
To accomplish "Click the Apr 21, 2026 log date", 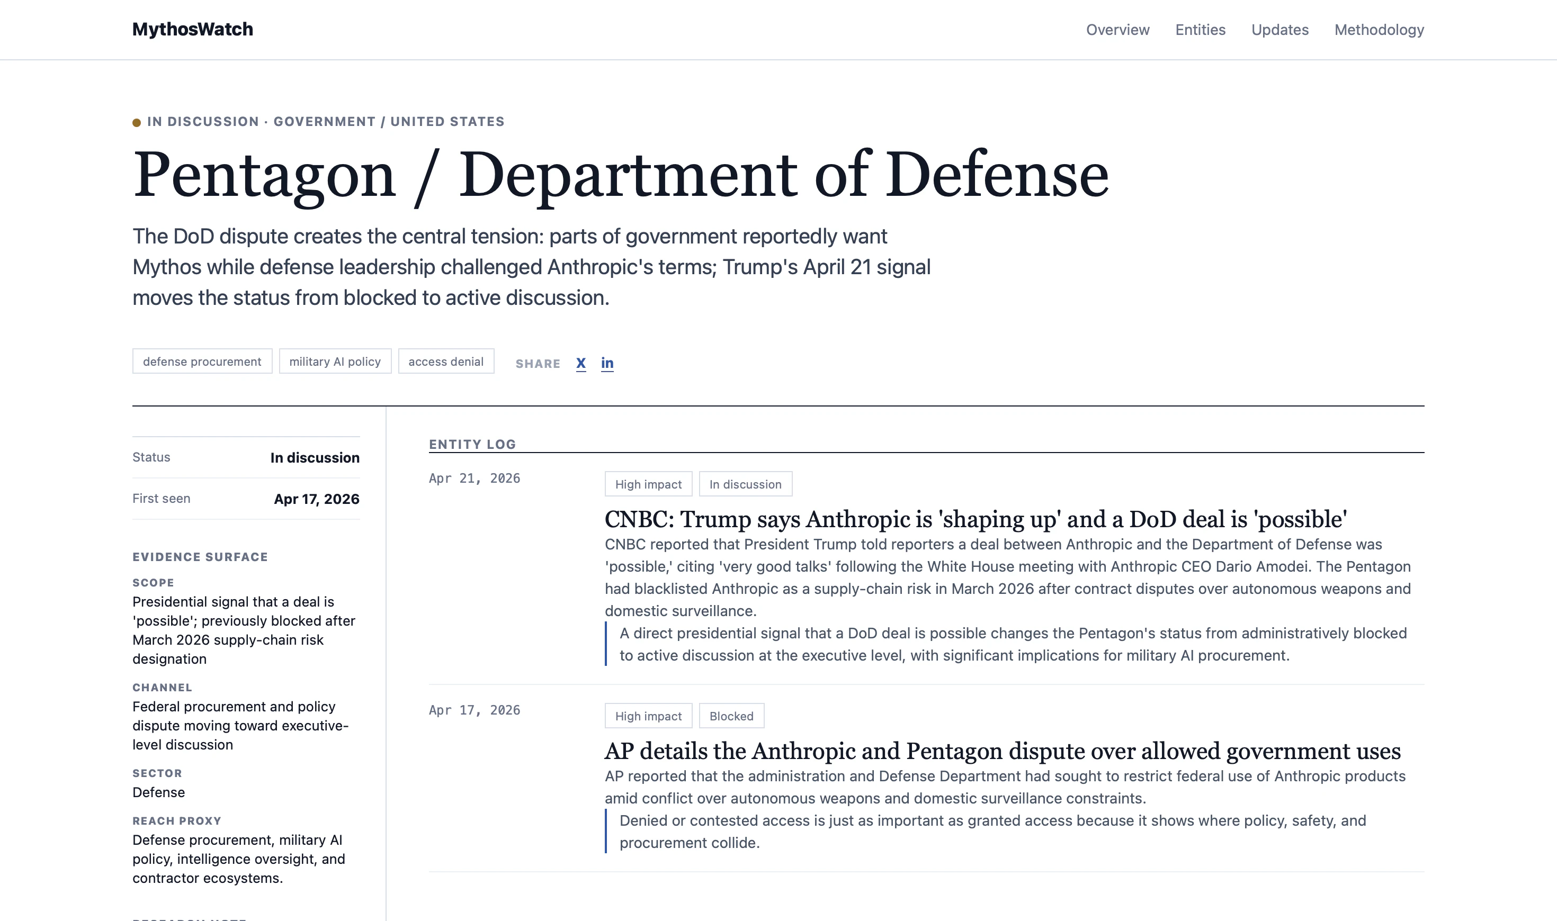I will (475, 478).
